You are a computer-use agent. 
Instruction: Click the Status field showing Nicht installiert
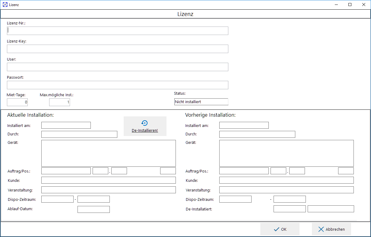pos(201,102)
